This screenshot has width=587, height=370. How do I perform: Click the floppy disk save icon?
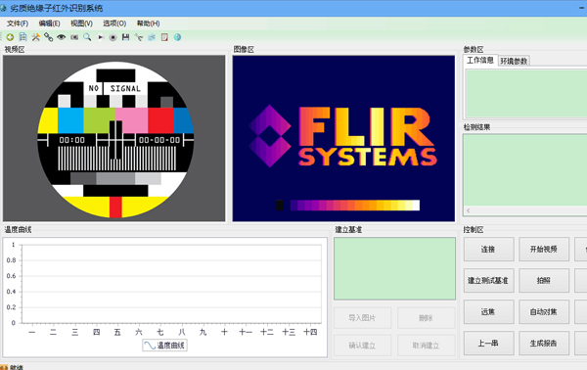[126, 37]
